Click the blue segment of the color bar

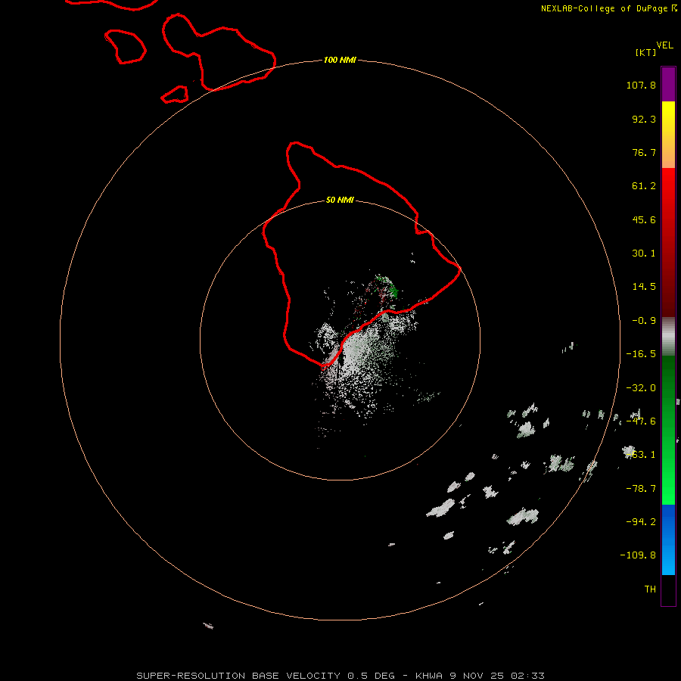coord(668,540)
